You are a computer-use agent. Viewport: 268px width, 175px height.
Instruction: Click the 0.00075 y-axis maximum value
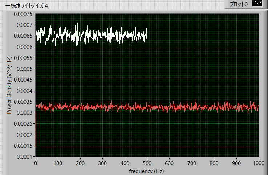[x=23, y=14]
